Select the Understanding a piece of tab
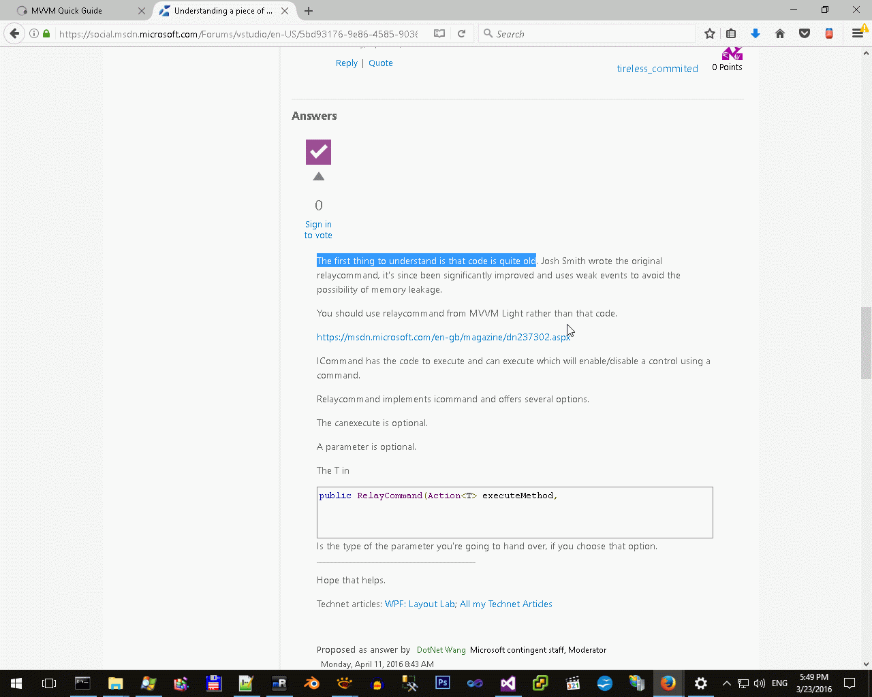Screen dimensions: 872x697 225,11
